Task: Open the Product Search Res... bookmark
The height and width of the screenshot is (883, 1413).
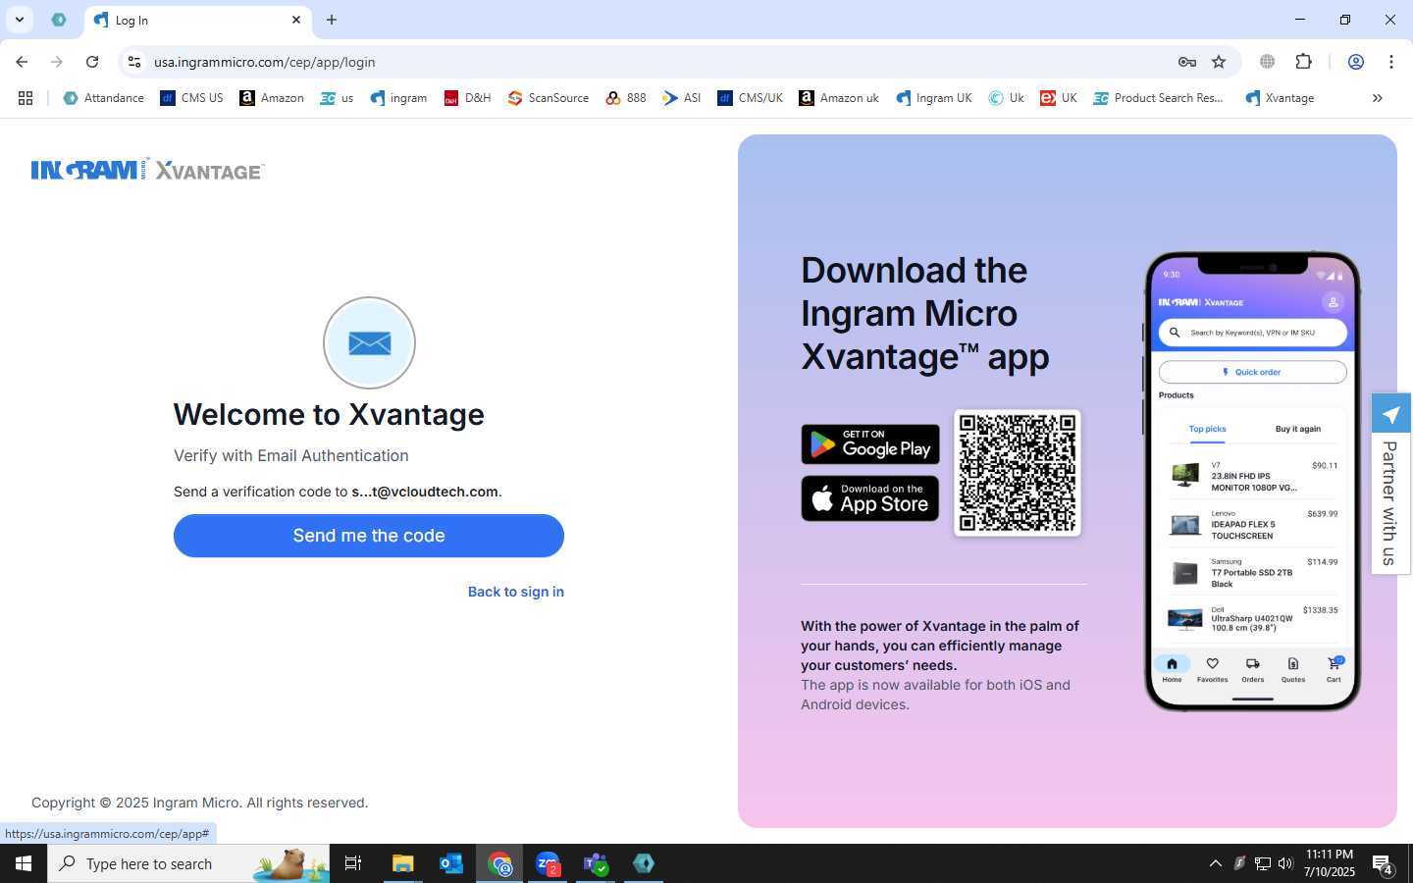Action: pos(1158,98)
